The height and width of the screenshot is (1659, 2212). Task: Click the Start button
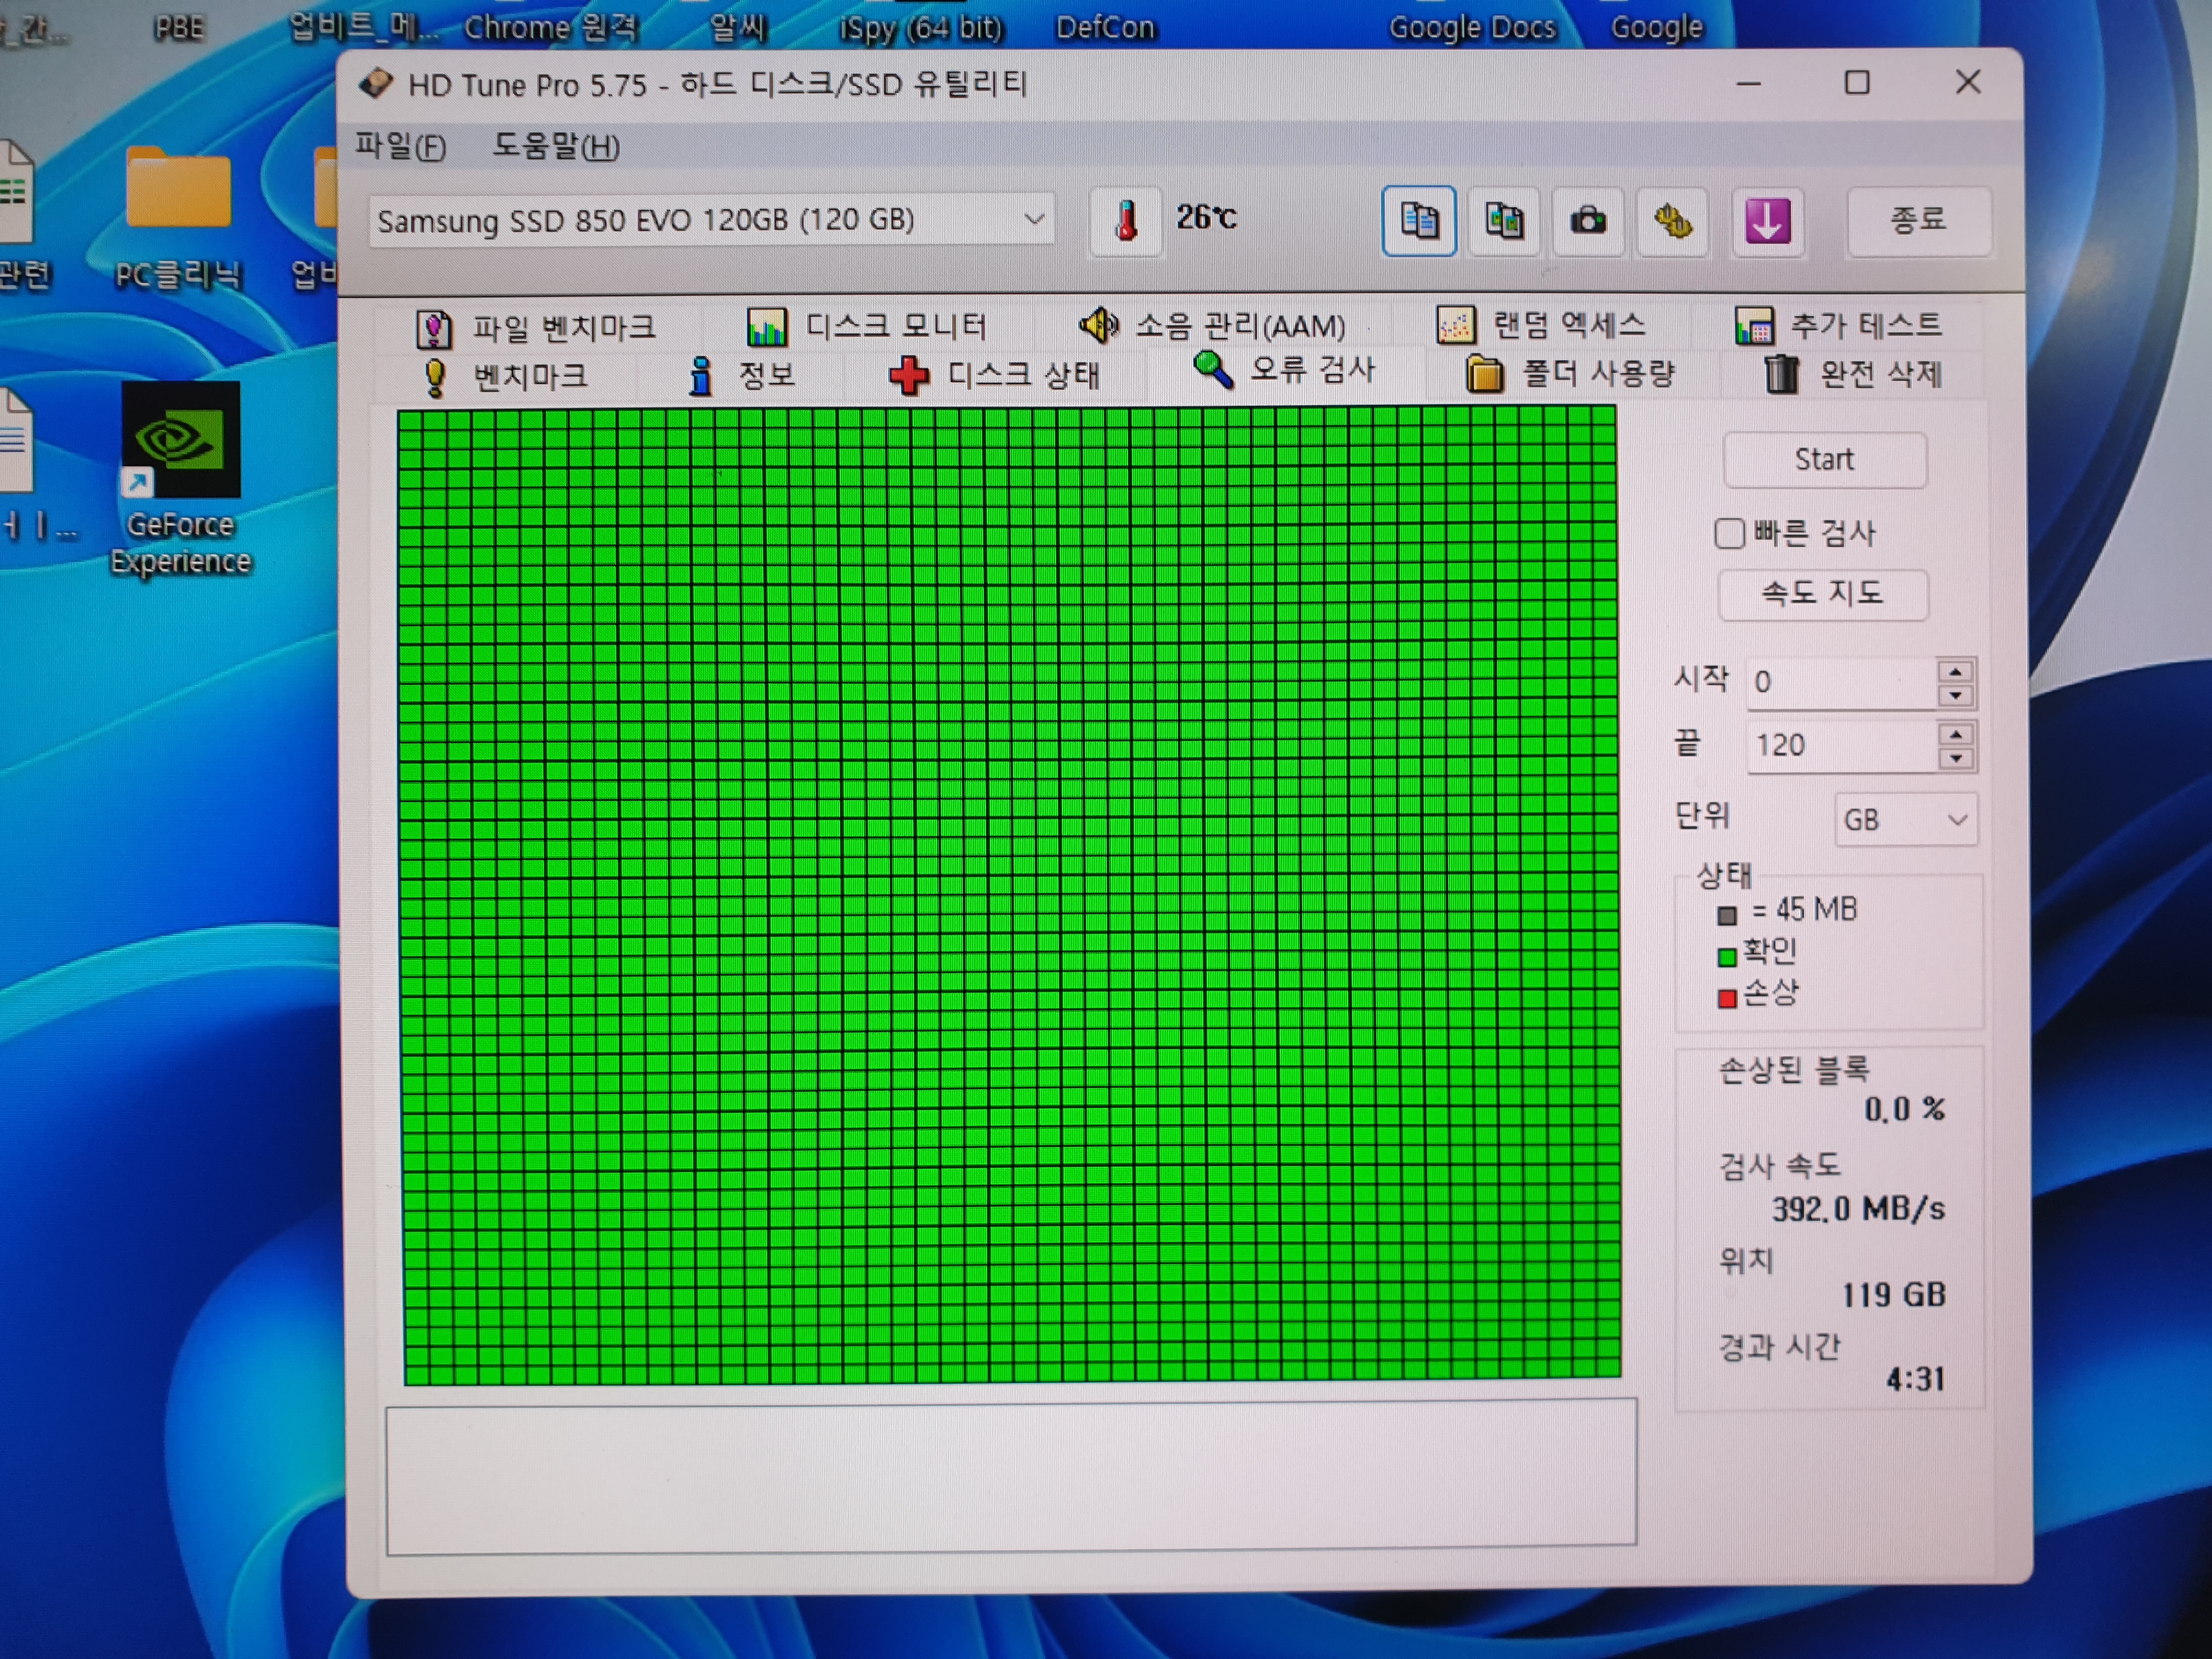click(1825, 460)
